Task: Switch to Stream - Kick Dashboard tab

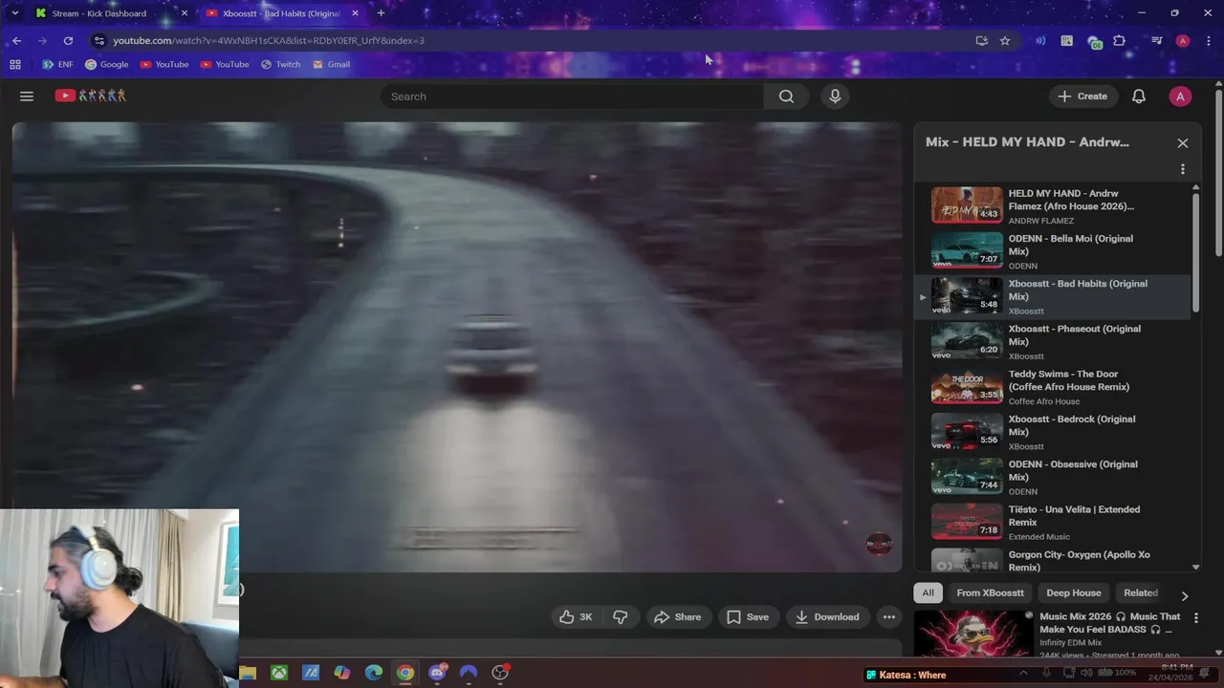Action: 99,13
